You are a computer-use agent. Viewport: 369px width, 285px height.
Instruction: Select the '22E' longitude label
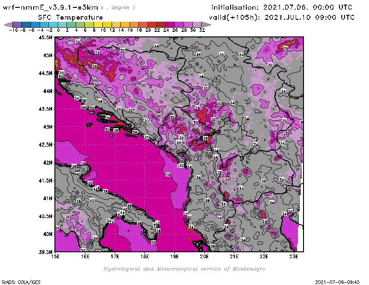tap(264, 256)
